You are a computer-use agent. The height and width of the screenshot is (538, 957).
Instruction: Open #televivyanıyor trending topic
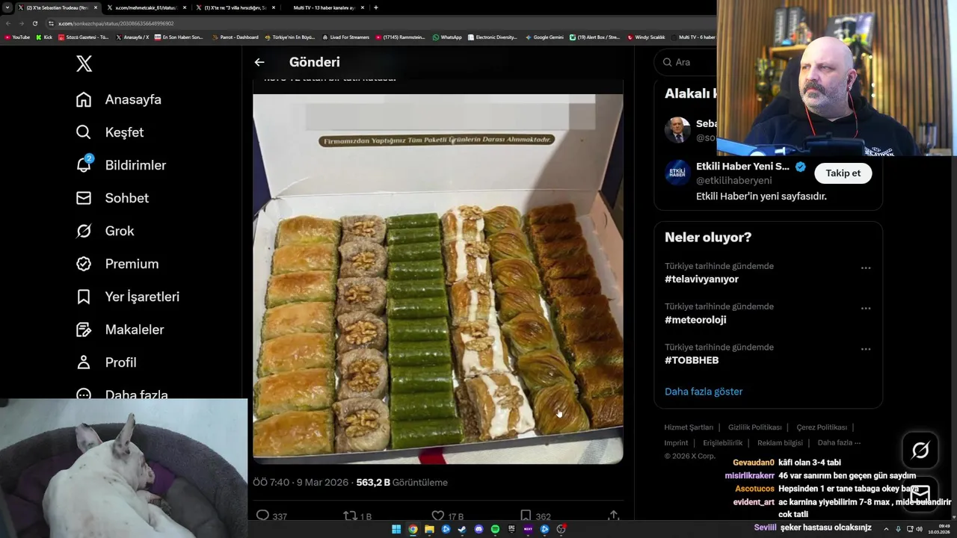click(701, 279)
